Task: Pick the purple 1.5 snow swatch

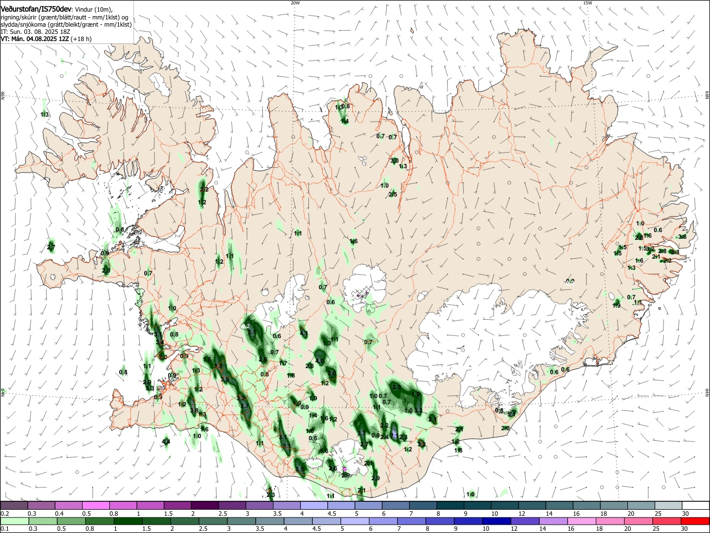Action: tap(177, 506)
